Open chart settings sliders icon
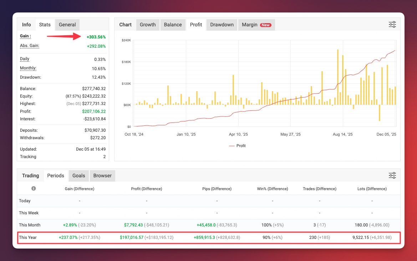The width and height of the screenshot is (417, 261). click(x=392, y=25)
